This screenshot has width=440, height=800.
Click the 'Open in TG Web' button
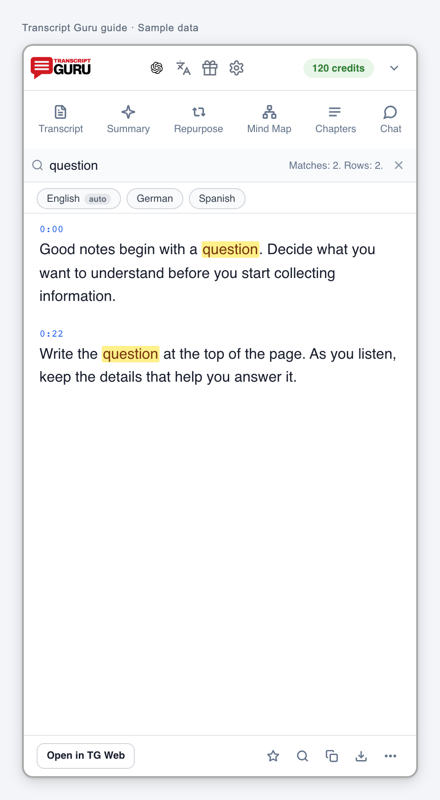pos(86,756)
